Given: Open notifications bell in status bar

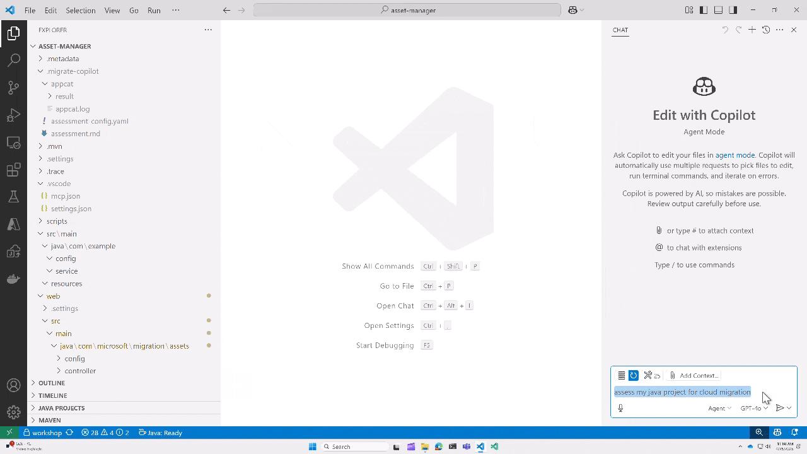Looking at the screenshot, I should pyautogui.click(x=795, y=433).
